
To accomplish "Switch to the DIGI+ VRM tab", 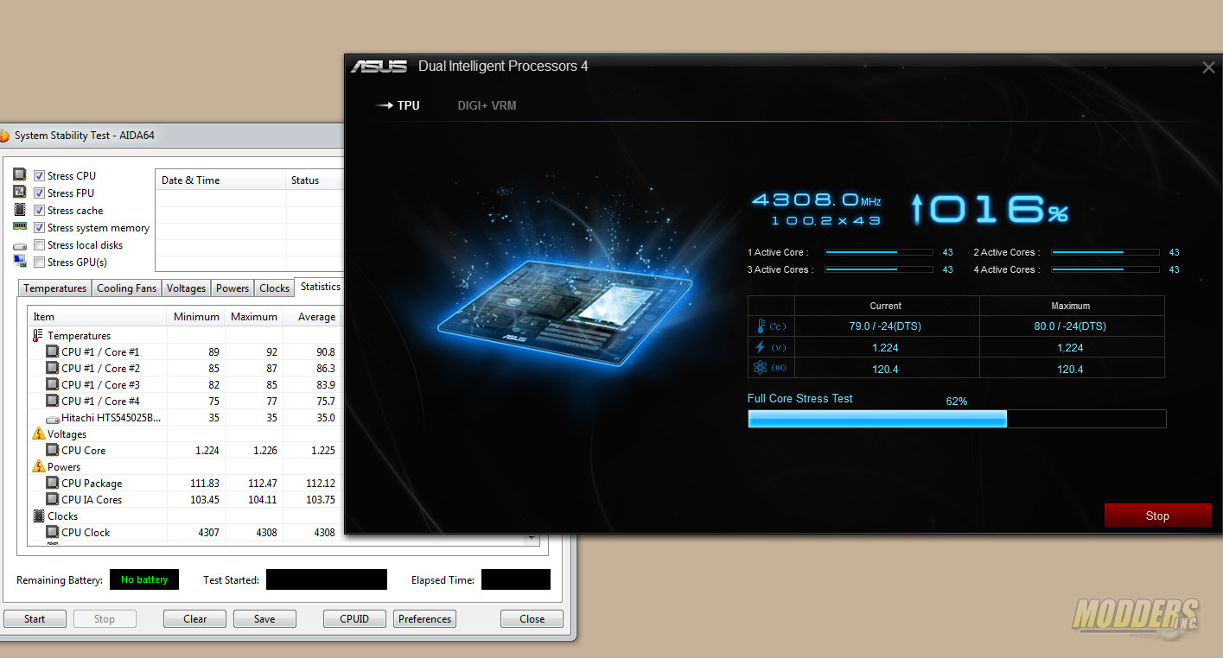I will (487, 105).
